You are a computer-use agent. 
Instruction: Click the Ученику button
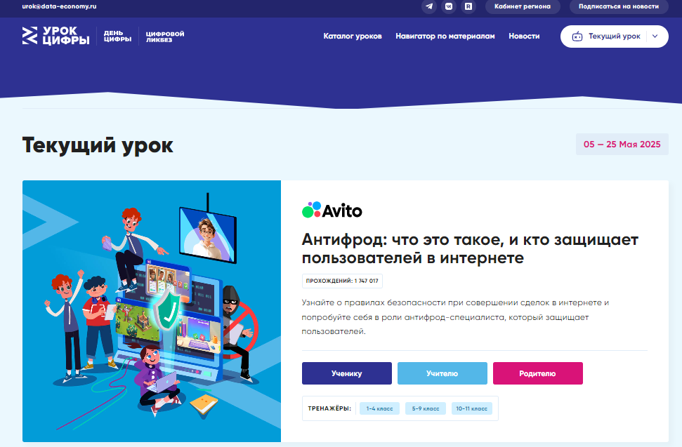[347, 373]
